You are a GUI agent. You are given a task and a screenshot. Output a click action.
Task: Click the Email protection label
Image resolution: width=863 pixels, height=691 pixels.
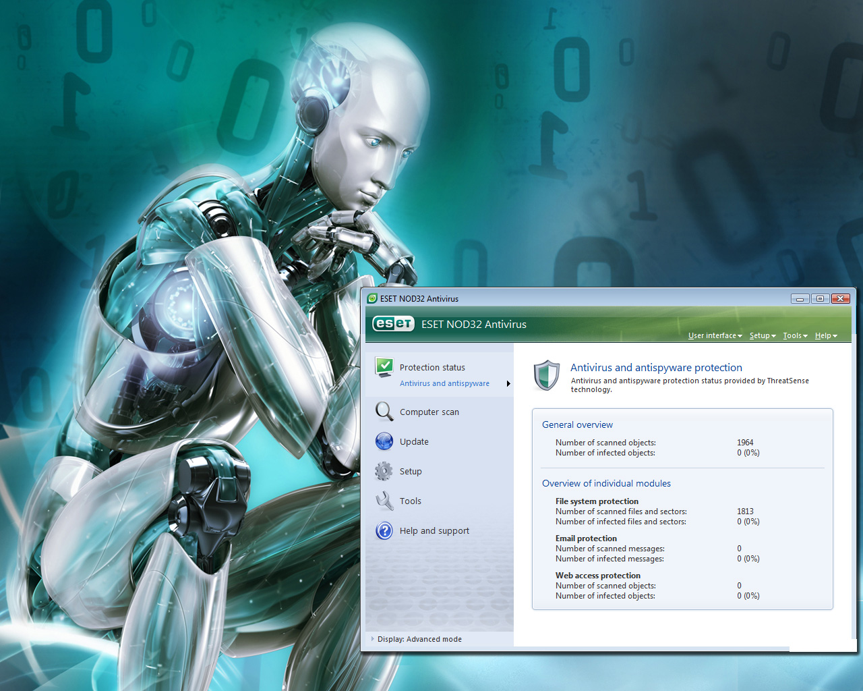click(x=586, y=538)
